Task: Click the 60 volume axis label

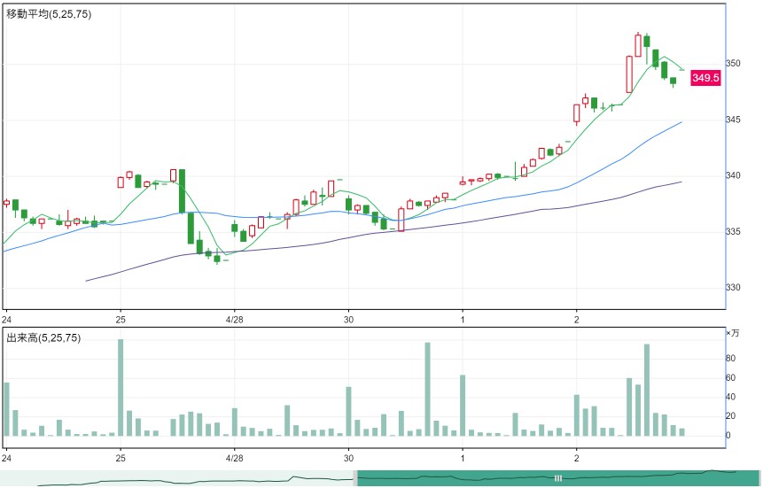Action: click(730, 378)
